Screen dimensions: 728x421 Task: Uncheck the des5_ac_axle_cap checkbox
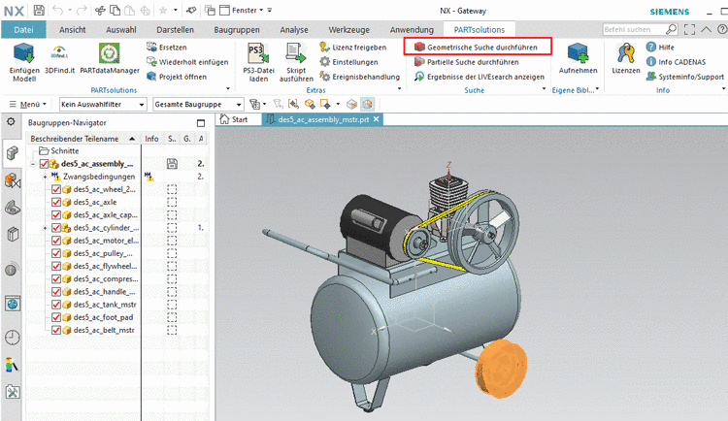56,215
